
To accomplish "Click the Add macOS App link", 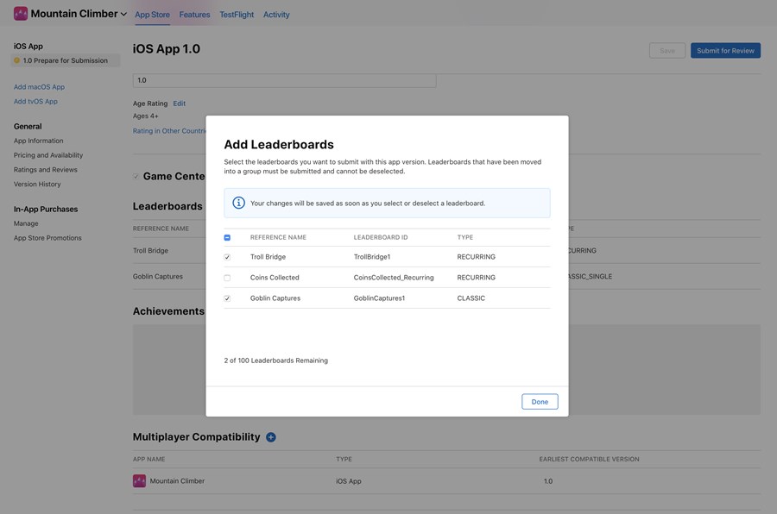I will coord(39,86).
